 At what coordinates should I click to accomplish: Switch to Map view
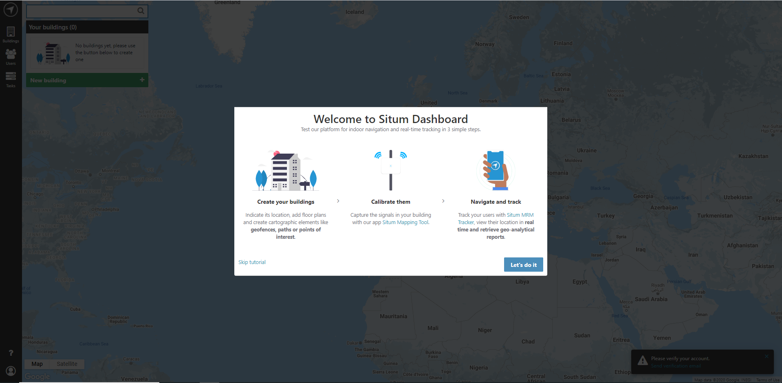tap(37, 364)
